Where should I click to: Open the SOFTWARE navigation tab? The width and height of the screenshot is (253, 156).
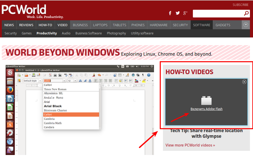(202, 25)
